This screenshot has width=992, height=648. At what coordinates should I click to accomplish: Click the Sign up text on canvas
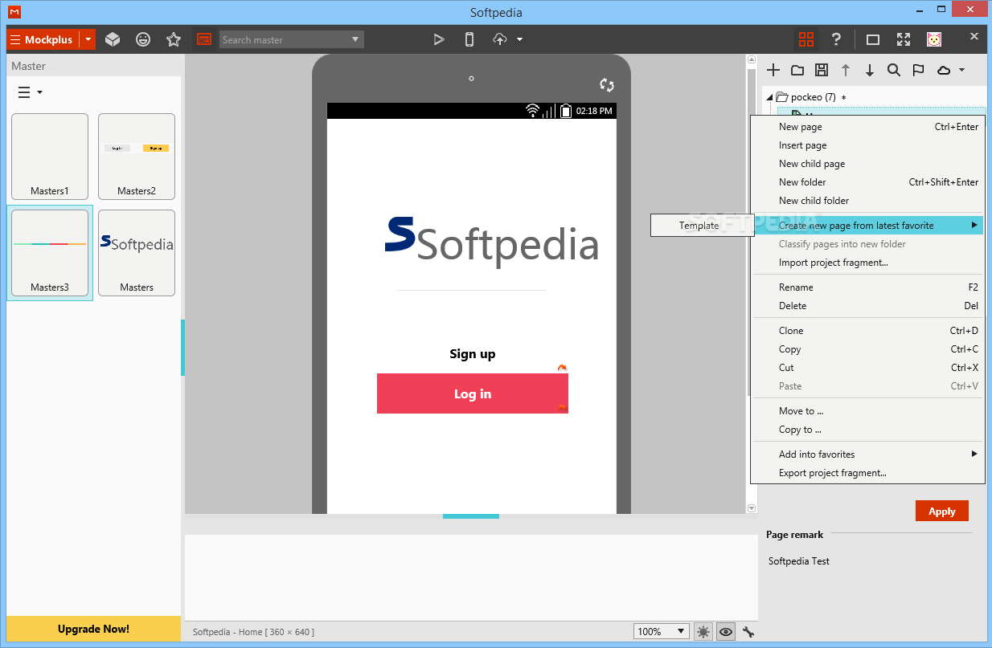coord(473,354)
